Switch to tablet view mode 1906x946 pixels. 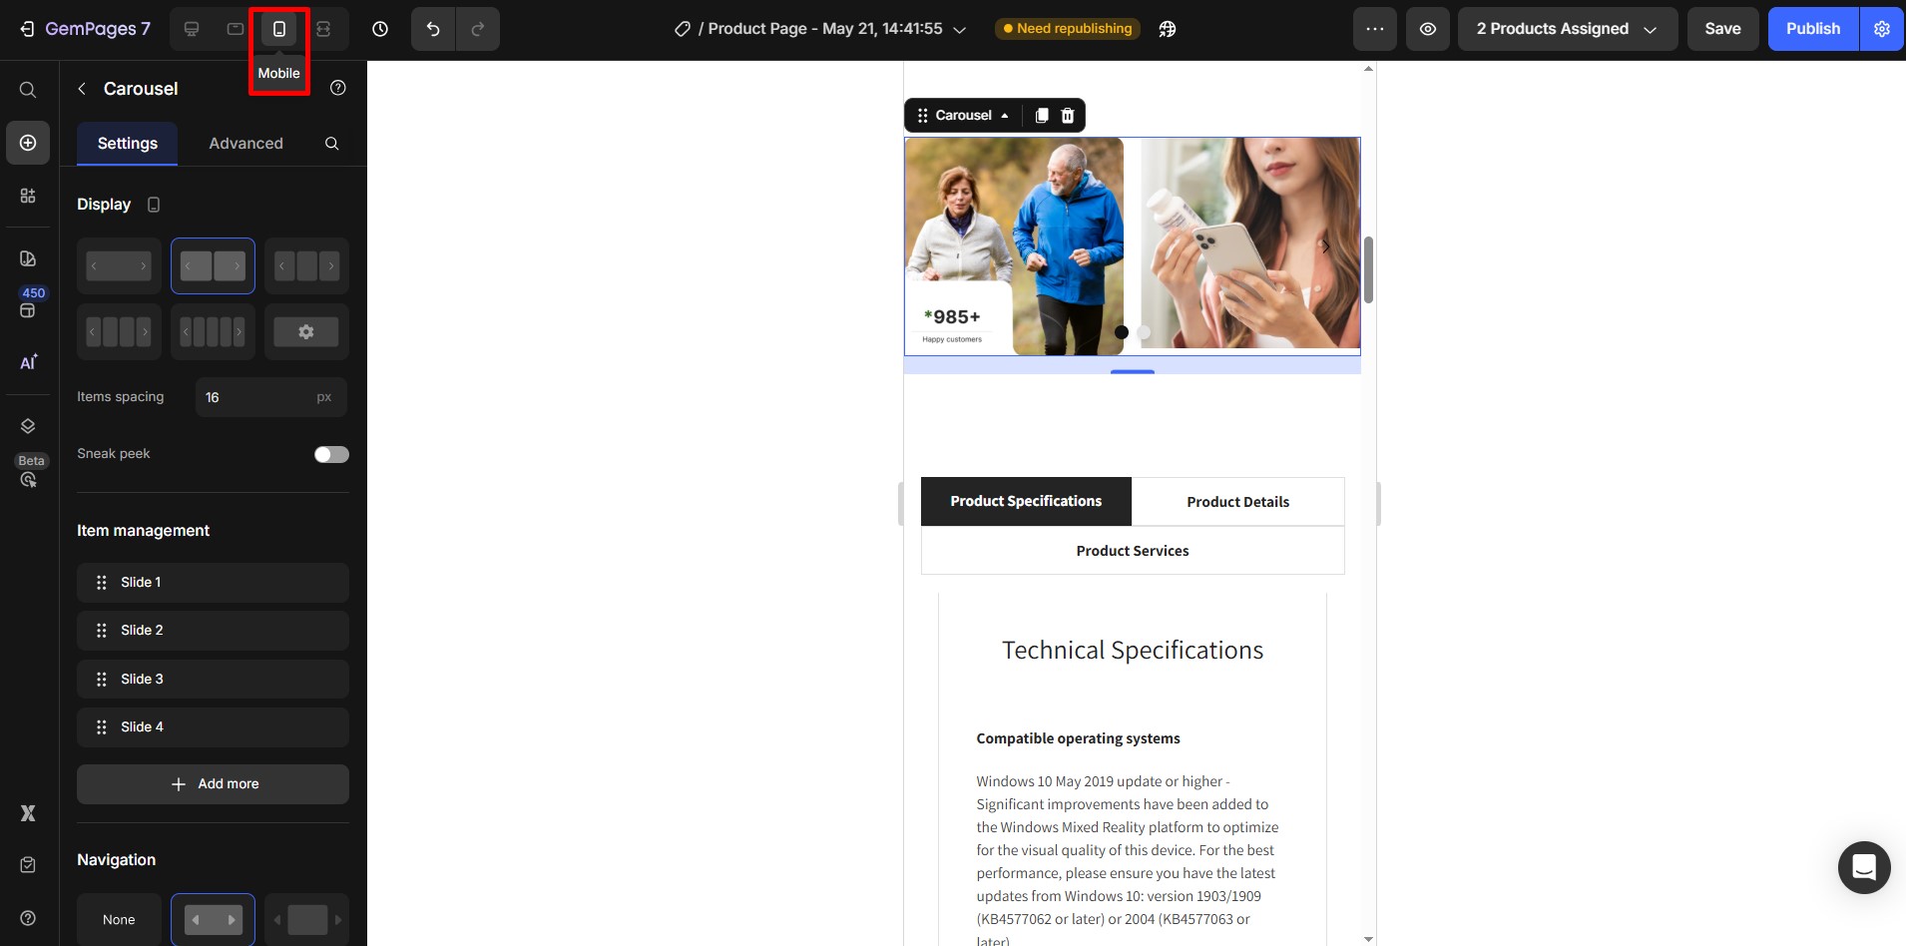click(236, 29)
